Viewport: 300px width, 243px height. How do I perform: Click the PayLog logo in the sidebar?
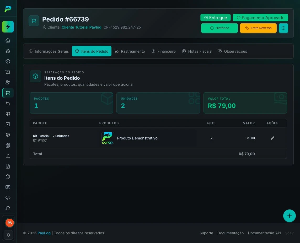[x=8, y=9]
